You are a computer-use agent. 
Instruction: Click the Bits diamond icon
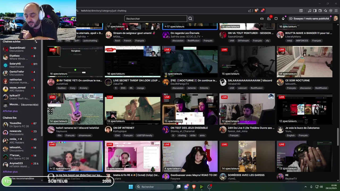pos(283,19)
